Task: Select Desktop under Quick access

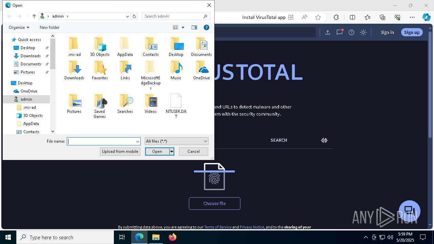Action: (x=28, y=48)
